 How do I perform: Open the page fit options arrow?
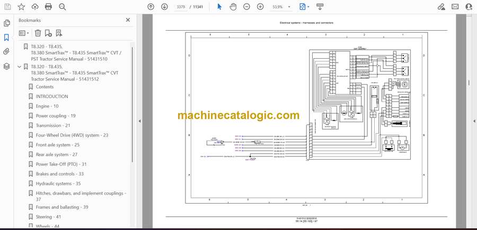pos(308,7)
